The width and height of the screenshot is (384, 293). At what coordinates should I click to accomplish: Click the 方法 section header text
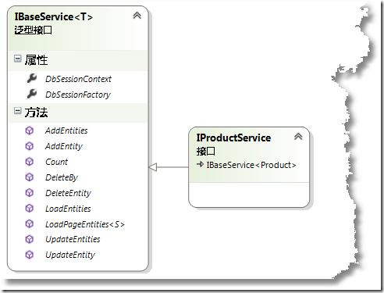(36, 113)
